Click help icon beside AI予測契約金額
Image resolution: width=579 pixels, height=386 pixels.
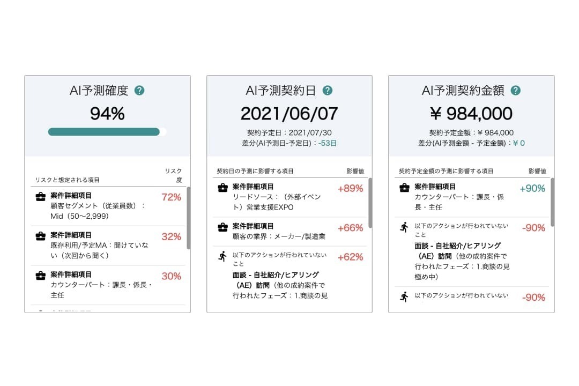tap(516, 91)
